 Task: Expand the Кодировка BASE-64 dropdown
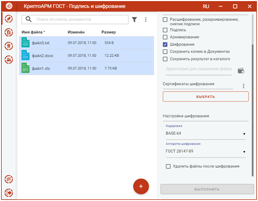pos(206,134)
